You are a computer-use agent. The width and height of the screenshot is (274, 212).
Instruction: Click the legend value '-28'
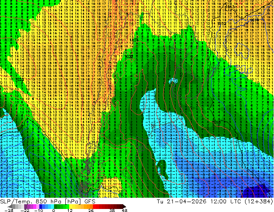tap(9, 210)
